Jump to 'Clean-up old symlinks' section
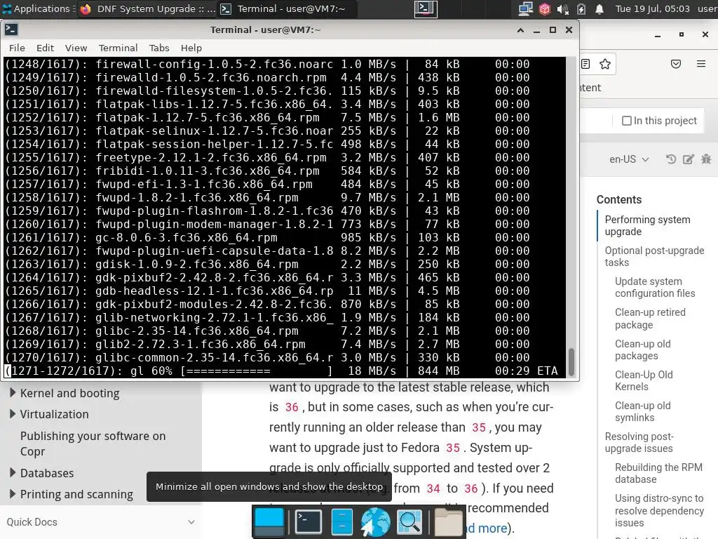The width and height of the screenshot is (718, 539). pyautogui.click(x=642, y=411)
